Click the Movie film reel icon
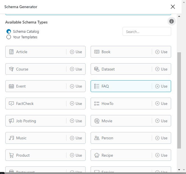Viewport: 186px width, 174px height. click(x=97, y=121)
